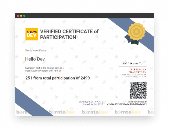Click the text has taken part in the course DevLab 3
The image size is (169, 129).
click(45, 68)
